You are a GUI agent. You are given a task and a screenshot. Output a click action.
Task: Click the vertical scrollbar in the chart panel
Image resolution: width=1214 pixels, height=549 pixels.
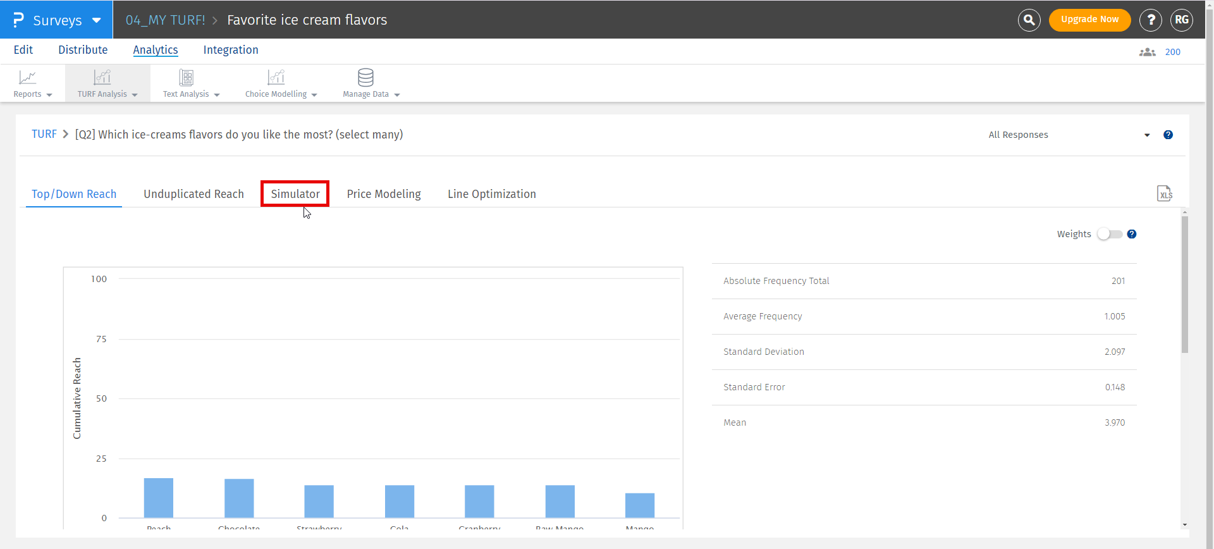(x=1184, y=285)
